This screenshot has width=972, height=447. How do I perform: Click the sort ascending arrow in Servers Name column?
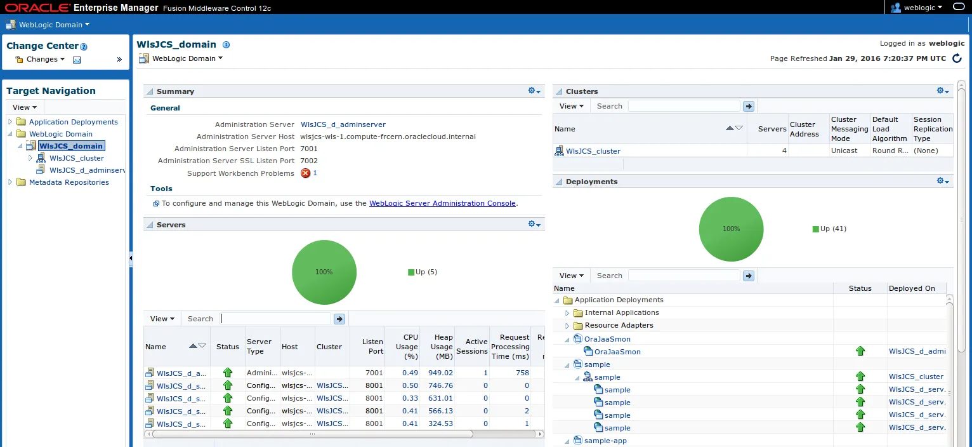193,346
